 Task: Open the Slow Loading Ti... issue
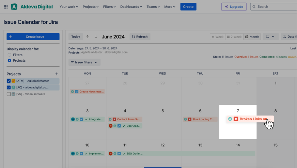200,119
